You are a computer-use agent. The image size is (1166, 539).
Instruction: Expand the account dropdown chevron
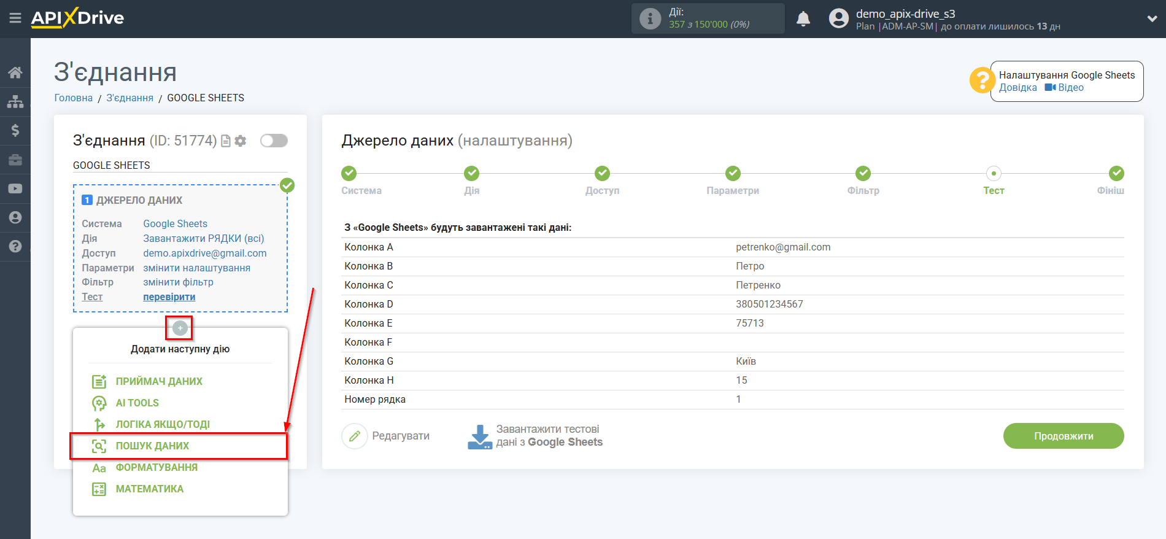point(1152,18)
